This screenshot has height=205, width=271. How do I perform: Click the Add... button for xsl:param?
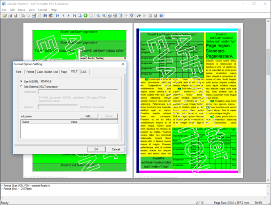click(x=89, y=116)
